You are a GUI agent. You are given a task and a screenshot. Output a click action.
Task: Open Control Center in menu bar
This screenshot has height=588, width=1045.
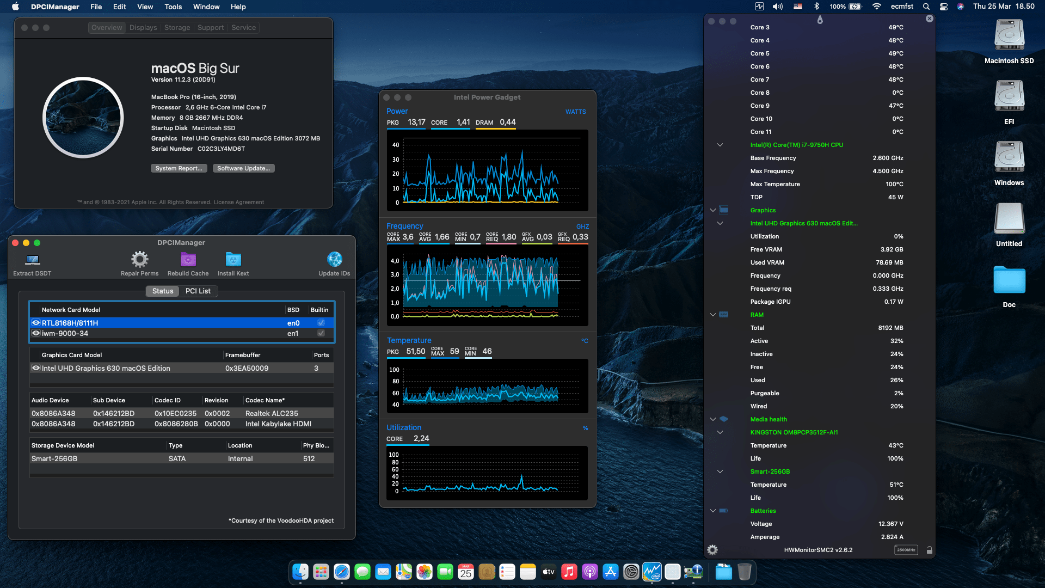tap(944, 7)
